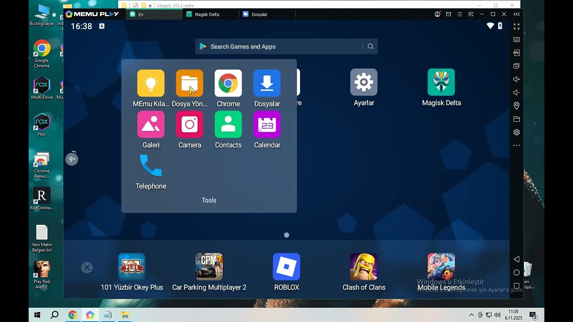The image size is (573, 322).
Task: Open taskbar volume control
Action: click(497, 315)
